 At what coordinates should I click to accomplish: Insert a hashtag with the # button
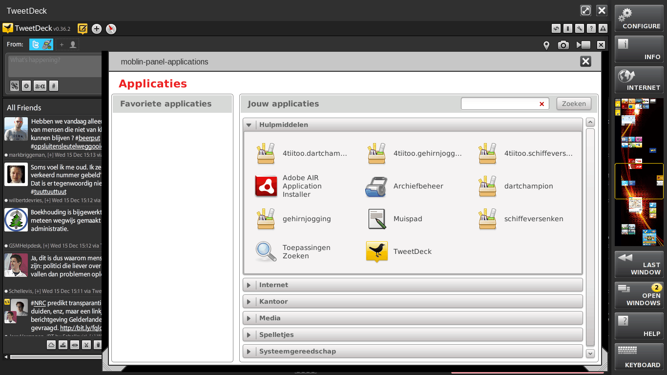[x=54, y=86]
